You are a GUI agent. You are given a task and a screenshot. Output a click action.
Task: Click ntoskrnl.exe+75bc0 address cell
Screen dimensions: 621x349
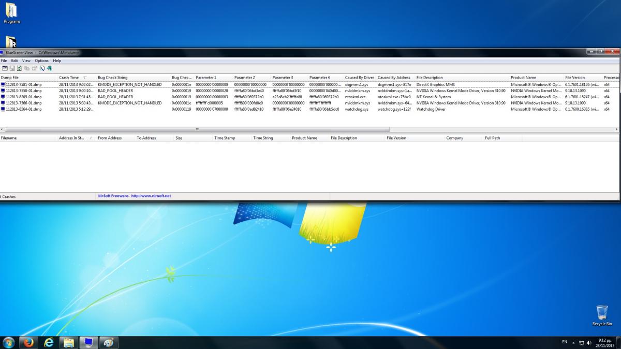coord(394,97)
